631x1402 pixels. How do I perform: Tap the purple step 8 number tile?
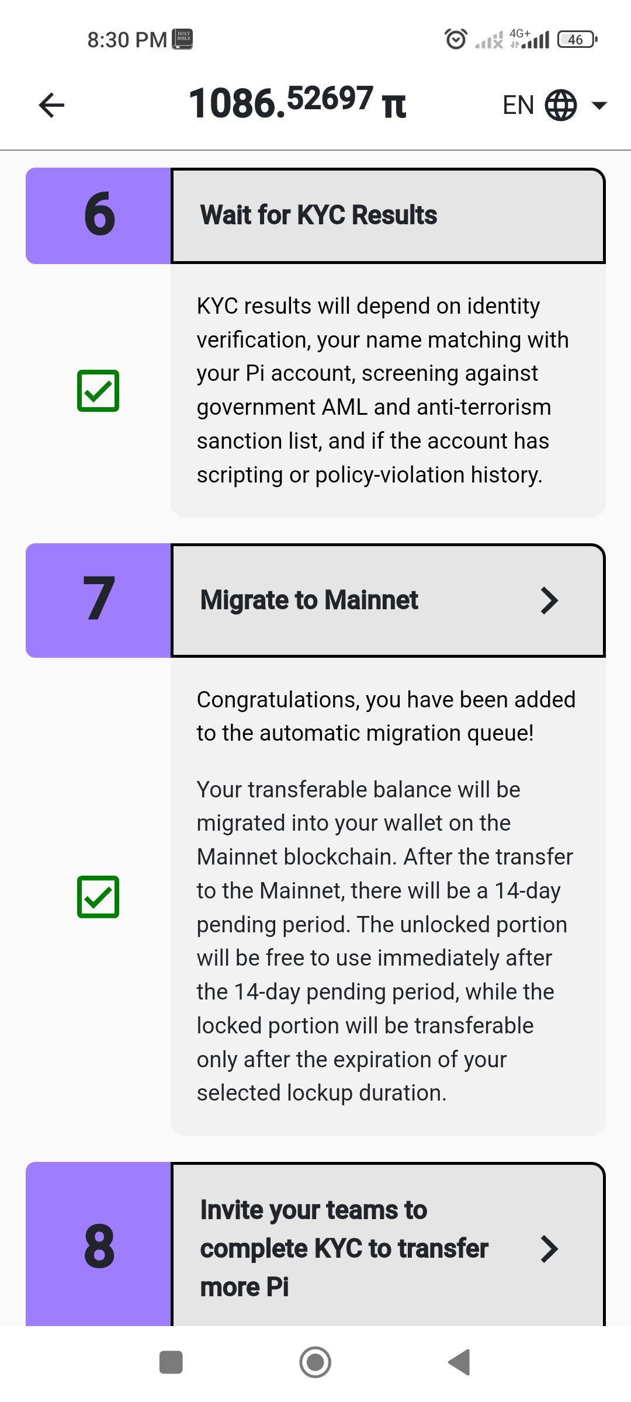coord(98,1245)
